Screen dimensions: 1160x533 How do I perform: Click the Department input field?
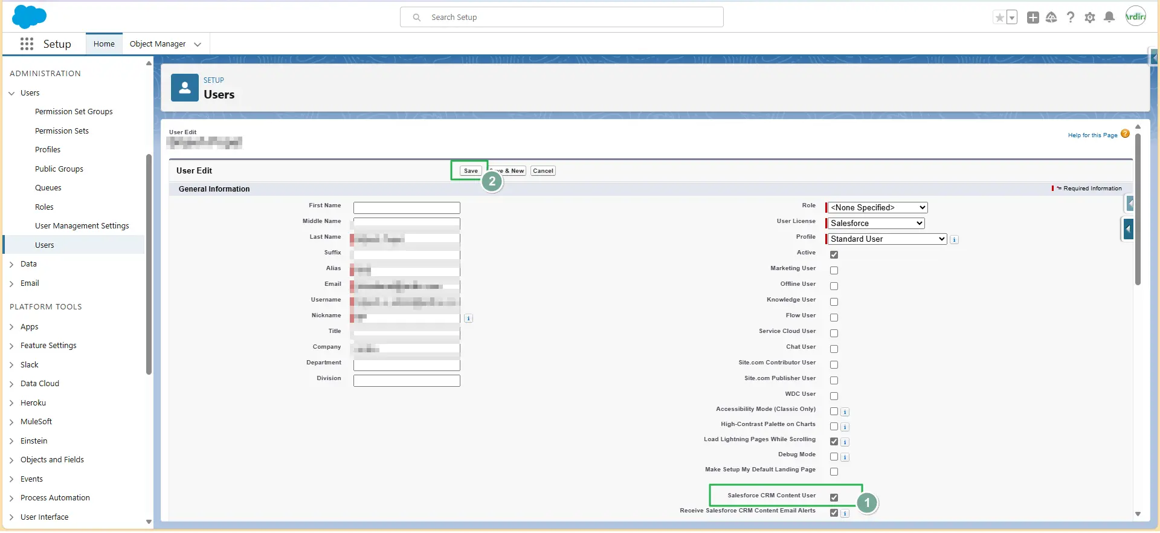click(407, 365)
